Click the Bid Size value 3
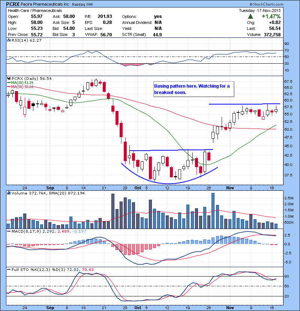 (73, 34)
